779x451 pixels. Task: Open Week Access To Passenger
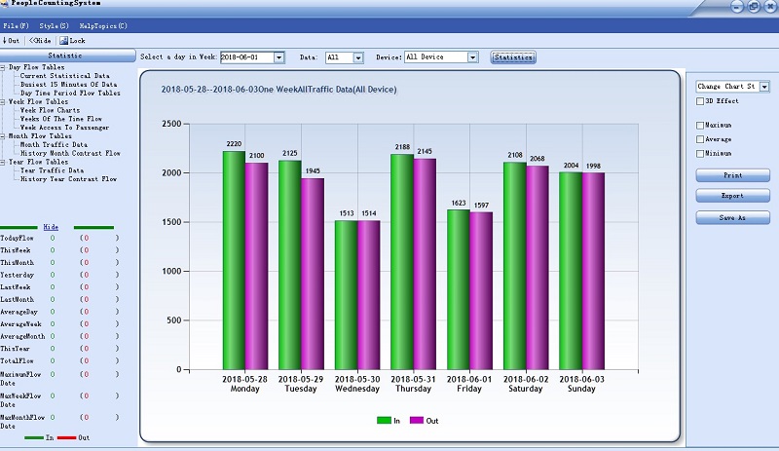pos(64,128)
